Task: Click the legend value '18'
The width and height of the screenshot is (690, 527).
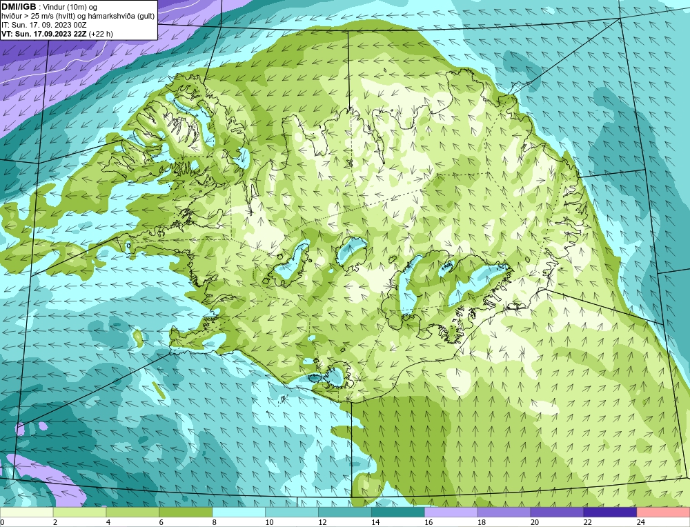Action: pos(482,522)
